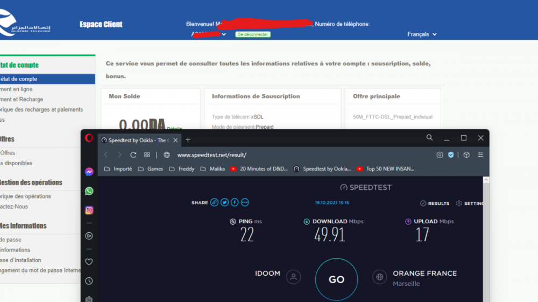Share the result via Twitter icon
Image resolution: width=538 pixels, height=302 pixels.
(x=224, y=203)
